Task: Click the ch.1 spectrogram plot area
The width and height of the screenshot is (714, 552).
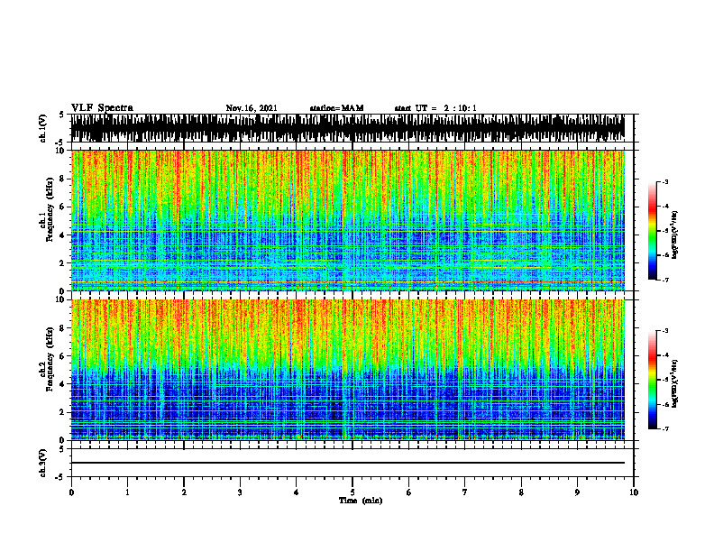Action: 348,220
